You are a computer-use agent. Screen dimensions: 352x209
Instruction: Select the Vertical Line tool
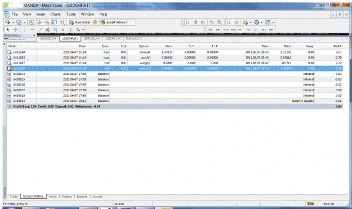pos(25,30)
